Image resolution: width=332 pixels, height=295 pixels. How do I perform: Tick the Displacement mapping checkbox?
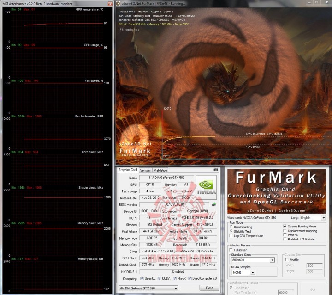tap(285, 231)
